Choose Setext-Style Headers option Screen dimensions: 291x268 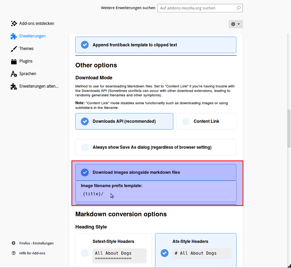(x=85, y=253)
